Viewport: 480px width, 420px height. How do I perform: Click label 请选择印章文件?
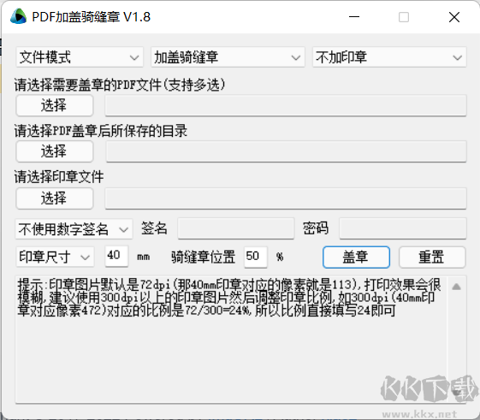[59, 177]
